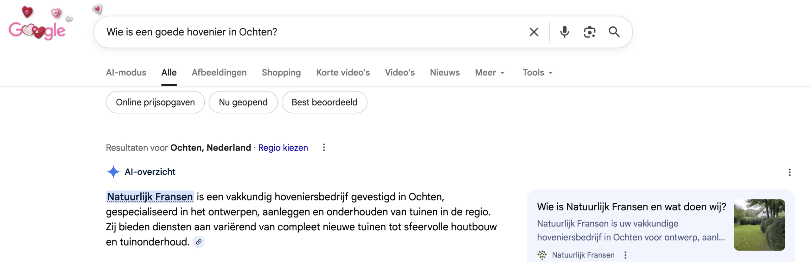
Task: Open the Nieuws tab
Action: click(444, 73)
